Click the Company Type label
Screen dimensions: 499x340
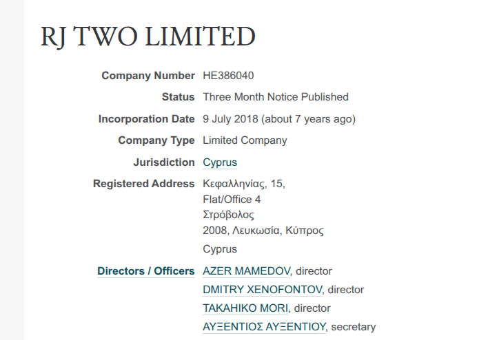[x=156, y=140]
